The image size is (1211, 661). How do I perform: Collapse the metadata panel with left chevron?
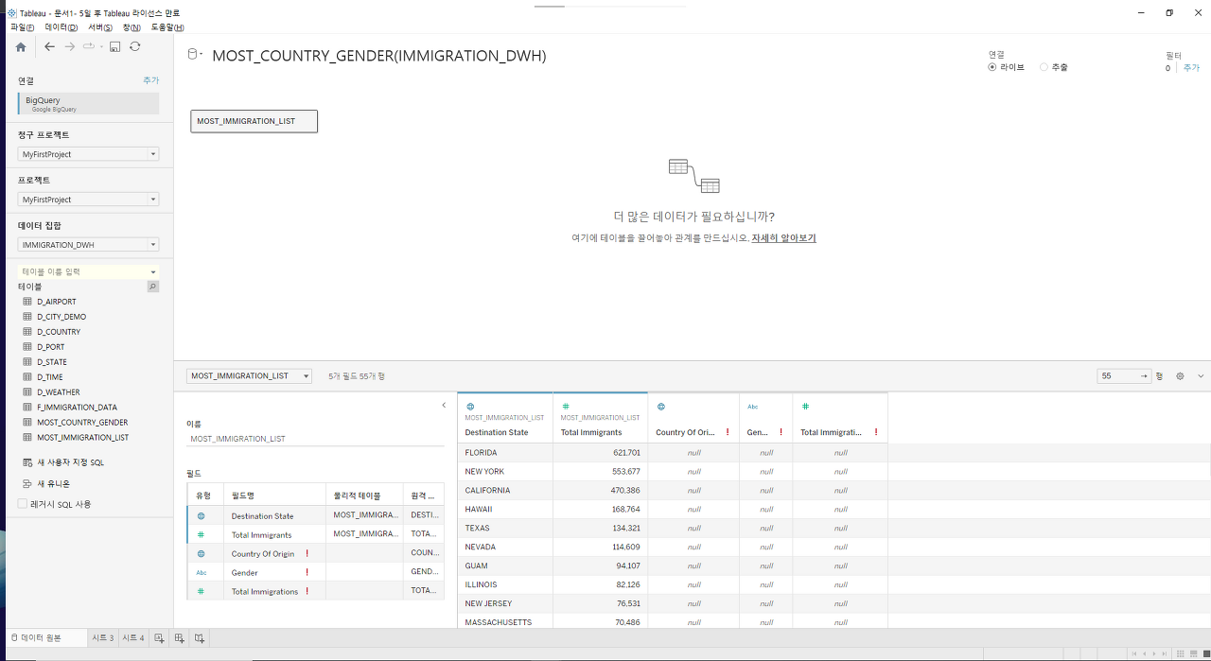point(444,406)
